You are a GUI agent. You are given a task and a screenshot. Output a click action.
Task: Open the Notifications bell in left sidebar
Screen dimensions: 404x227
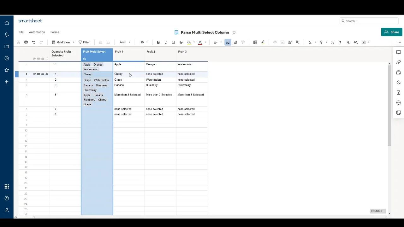pos(7,35)
